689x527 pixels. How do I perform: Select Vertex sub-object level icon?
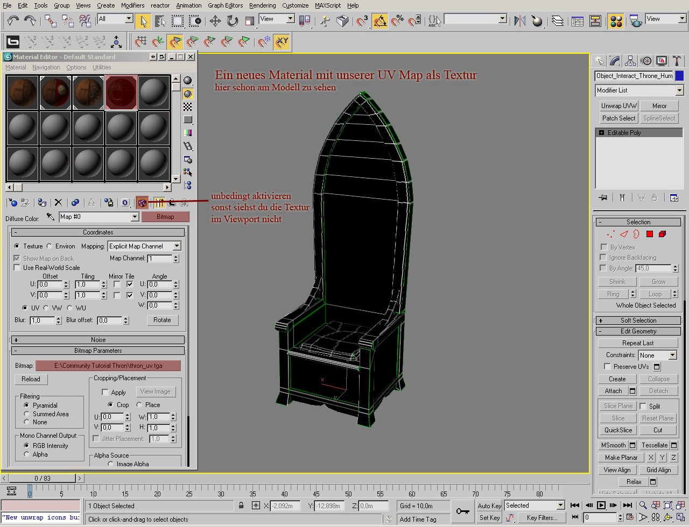(x=610, y=234)
